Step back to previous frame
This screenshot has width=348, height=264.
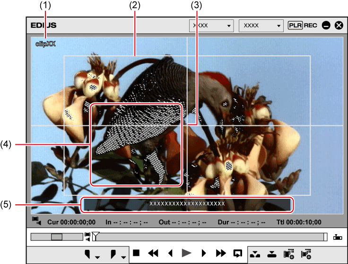(170, 253)
